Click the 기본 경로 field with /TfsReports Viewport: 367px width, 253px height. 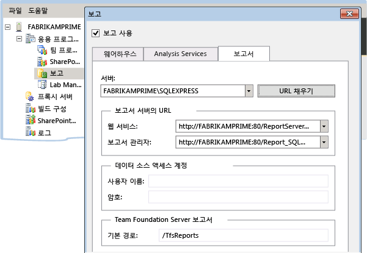(244, 235)
